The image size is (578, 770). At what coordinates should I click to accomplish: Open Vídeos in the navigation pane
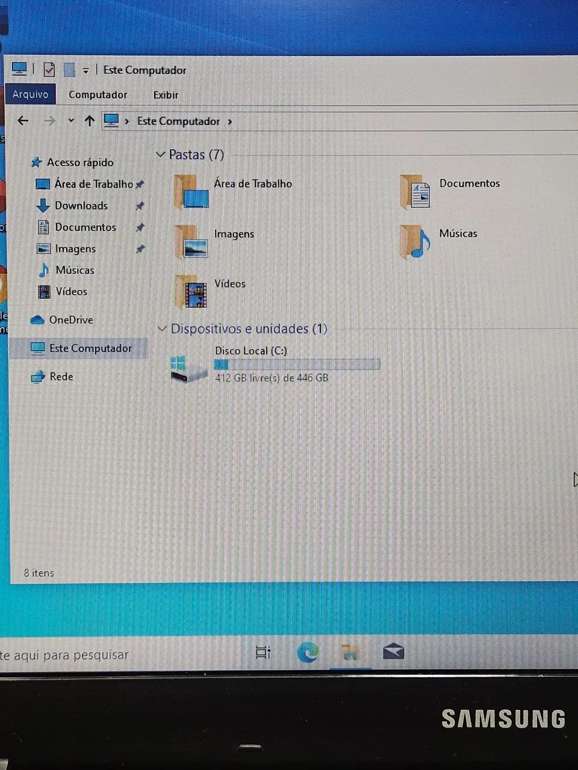click(71, 292)
